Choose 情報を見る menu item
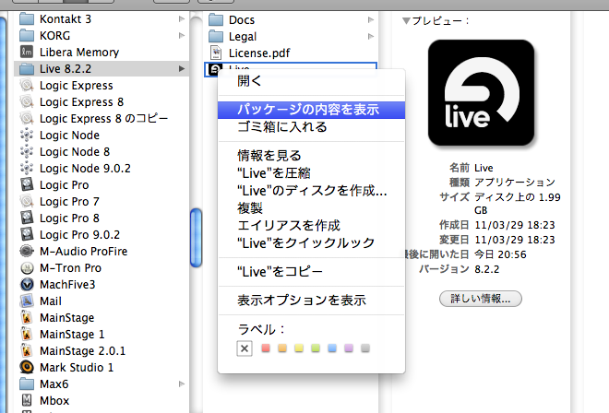 point(311,156)
